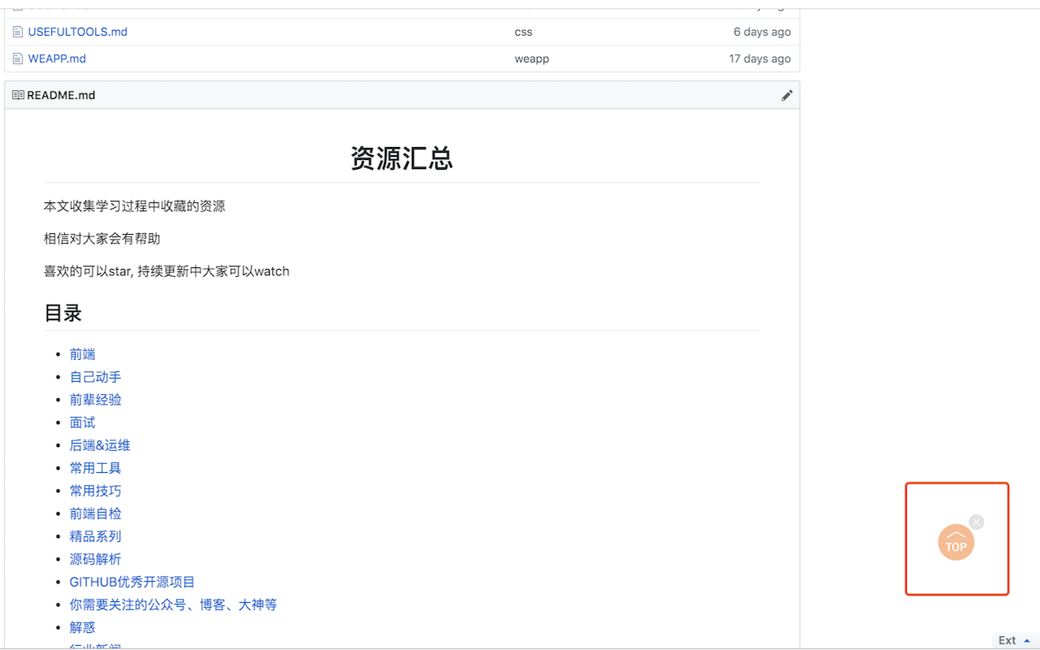Click the README.md header label
The image size is (1040, 650).
pos(61,95)
